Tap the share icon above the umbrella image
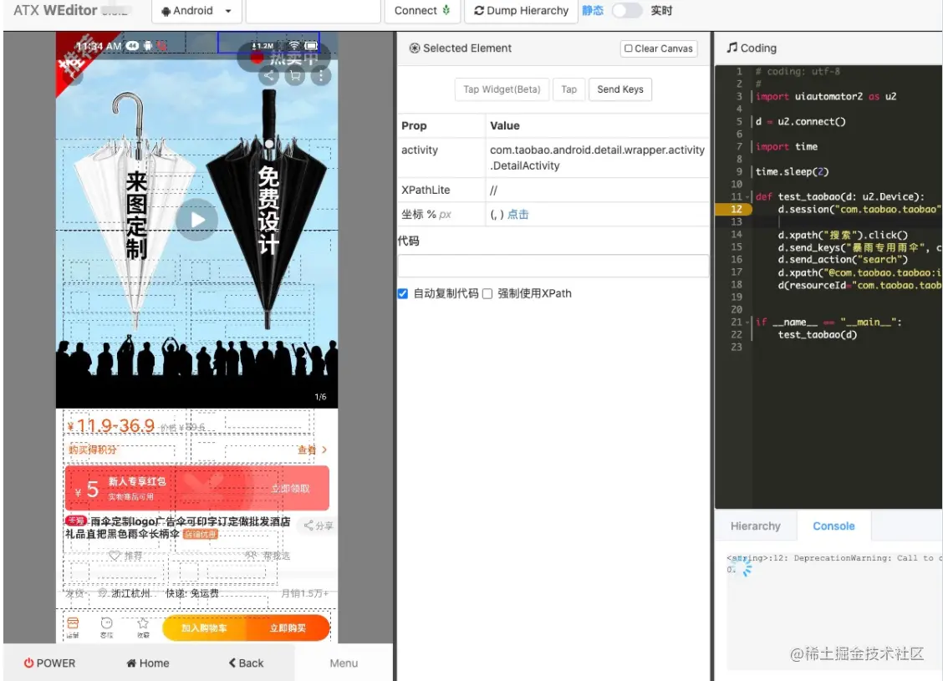Screen dimensions: 943x681 (269, 76)
